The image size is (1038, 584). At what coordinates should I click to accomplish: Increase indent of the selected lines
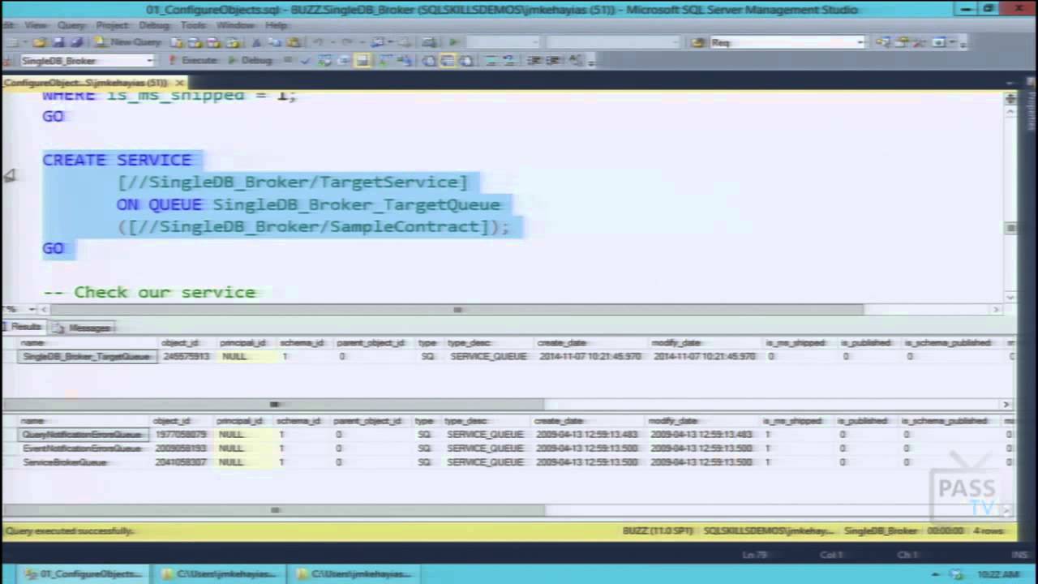pyautogui.click(x=555, y=60)
